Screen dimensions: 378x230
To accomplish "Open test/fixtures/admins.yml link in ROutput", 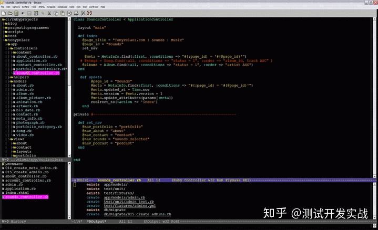I will tap(130, 206).
